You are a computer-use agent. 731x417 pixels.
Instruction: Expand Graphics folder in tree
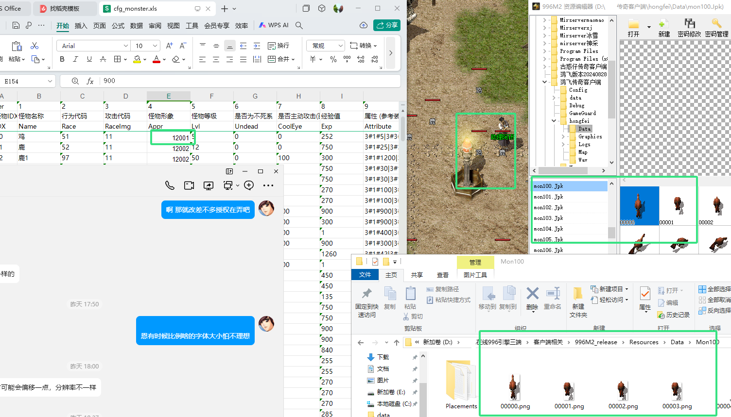tap(563, 136)
